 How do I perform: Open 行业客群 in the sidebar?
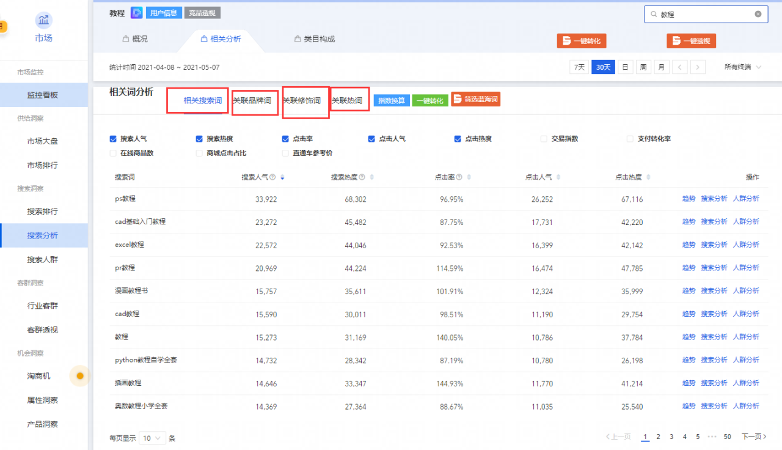[42, 306]
